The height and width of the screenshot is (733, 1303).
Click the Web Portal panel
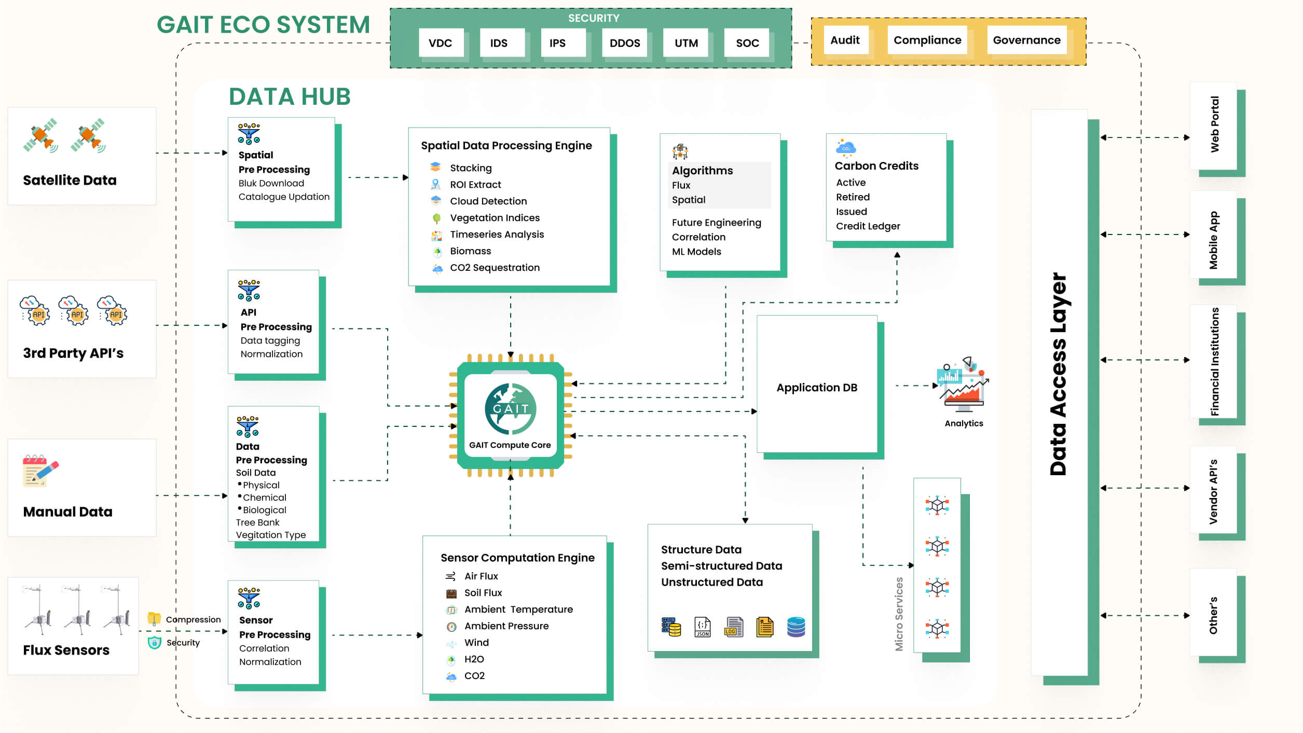1214,125
